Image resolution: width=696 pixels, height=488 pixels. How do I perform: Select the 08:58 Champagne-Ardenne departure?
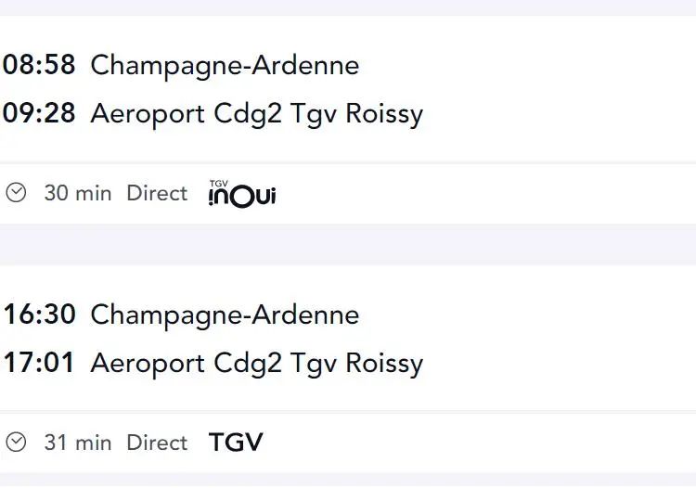pyautogui.click(x=181, y=65)
